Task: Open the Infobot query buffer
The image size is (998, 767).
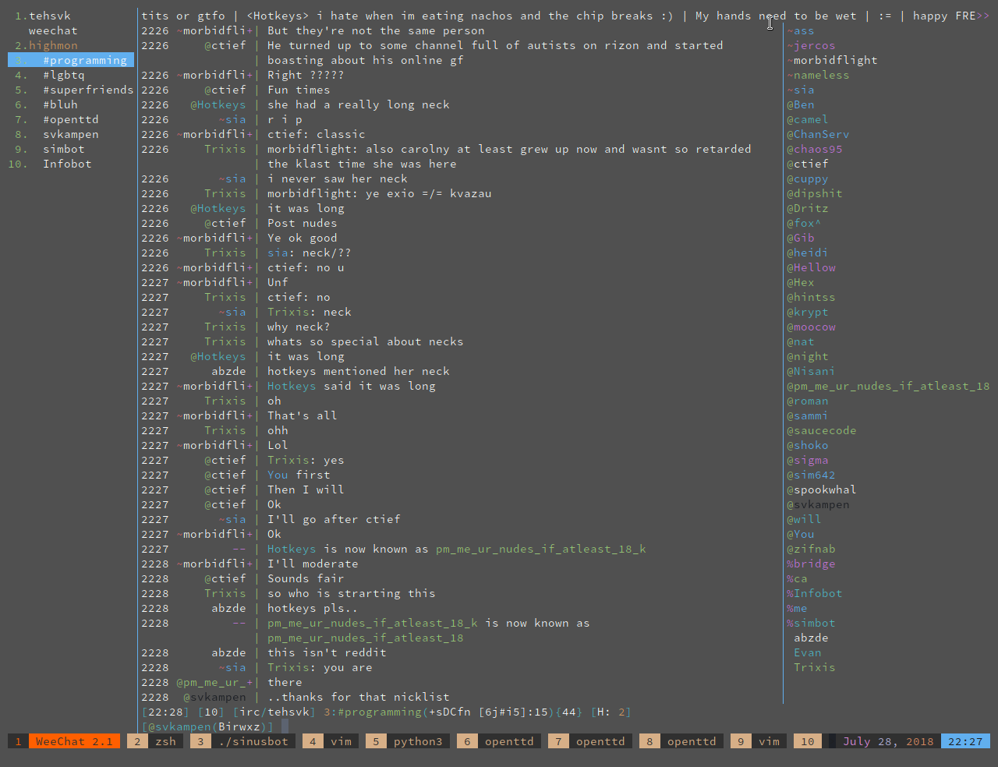Action: tap(67, 164)
